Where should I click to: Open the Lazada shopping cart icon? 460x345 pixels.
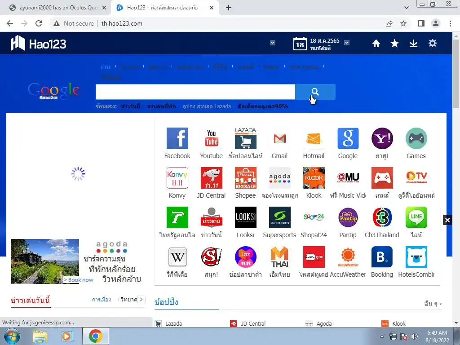click(x=246, y=138)
